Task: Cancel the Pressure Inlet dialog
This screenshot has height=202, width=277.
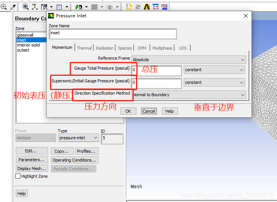Action: coord(149,111)
